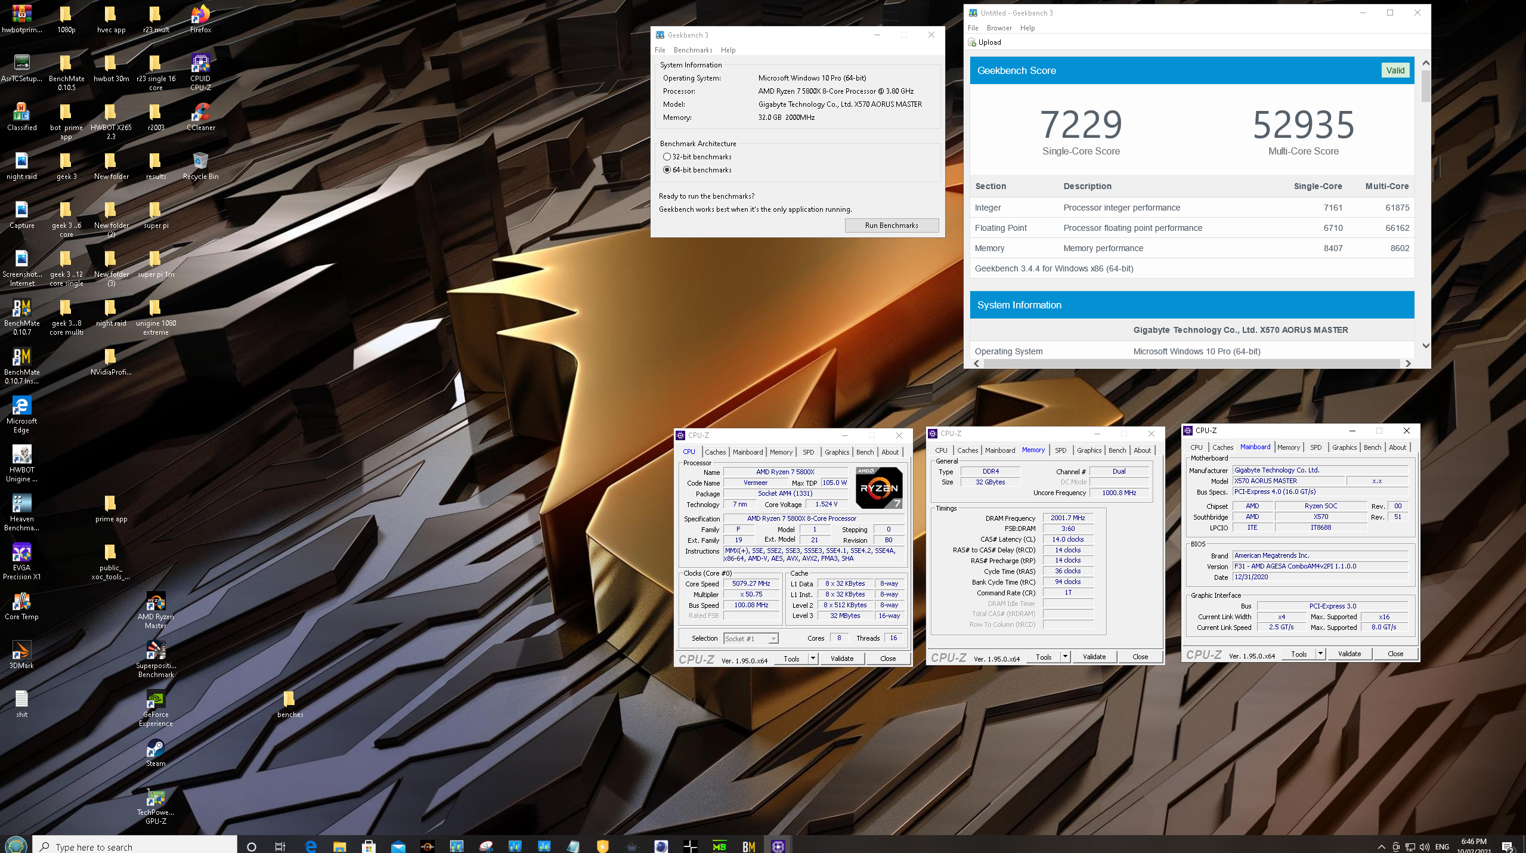
Task: Open Tools dropdown arrow in Mainboard tab window
Action: pos(1320,654)
